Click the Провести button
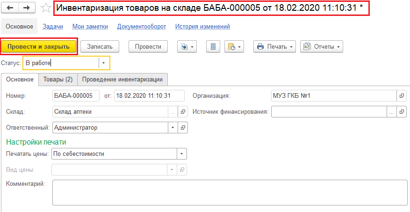 click(x=148, y=47)
